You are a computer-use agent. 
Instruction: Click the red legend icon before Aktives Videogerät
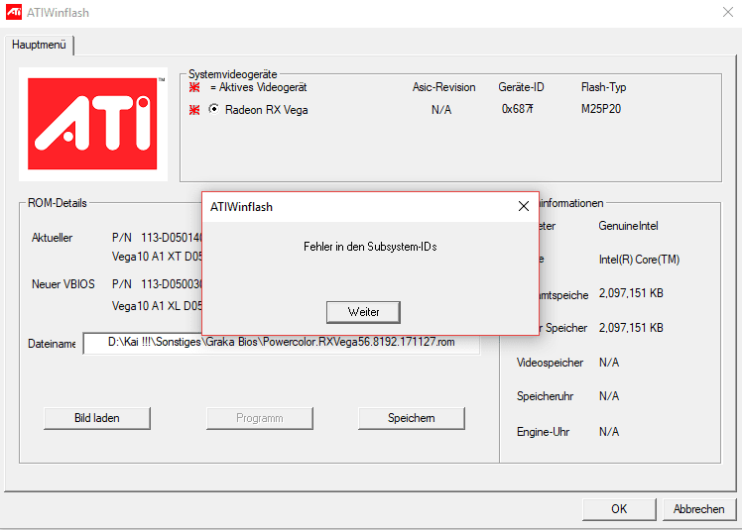tap(194, 87)
